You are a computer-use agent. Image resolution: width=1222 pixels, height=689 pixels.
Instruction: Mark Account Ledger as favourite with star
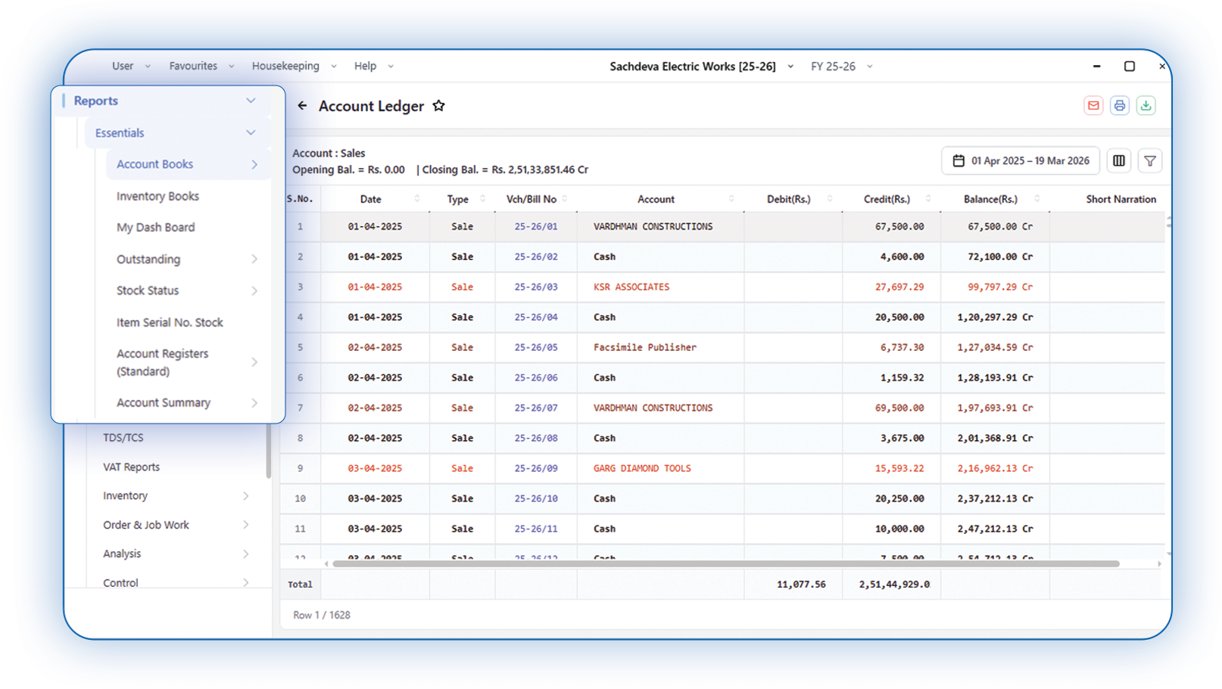(x=438, y=106)
